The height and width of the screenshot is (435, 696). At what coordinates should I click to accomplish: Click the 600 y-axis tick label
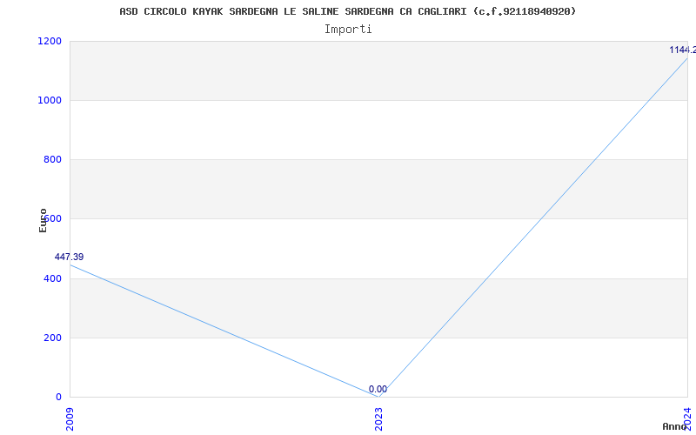52,219
